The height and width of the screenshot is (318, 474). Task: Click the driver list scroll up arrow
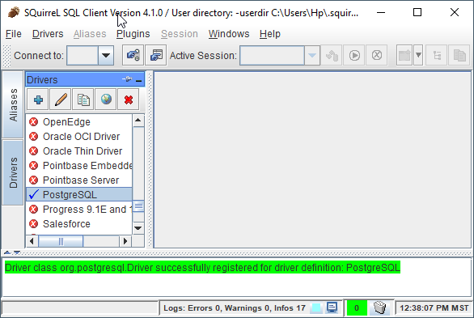[x=138, y=121]
